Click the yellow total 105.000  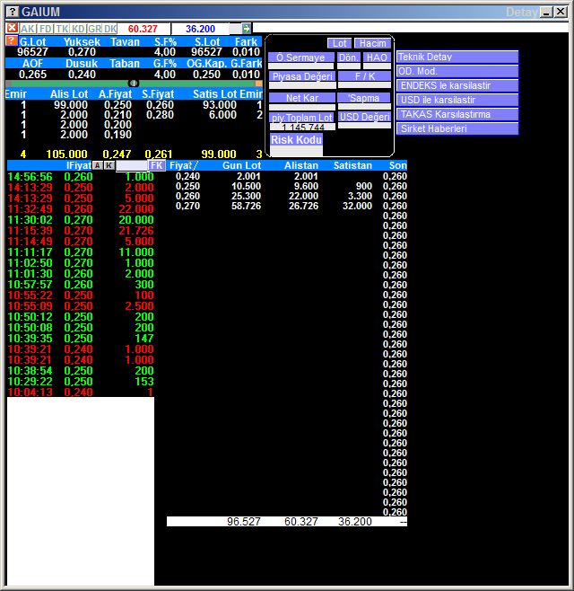(x=66, y=154)
